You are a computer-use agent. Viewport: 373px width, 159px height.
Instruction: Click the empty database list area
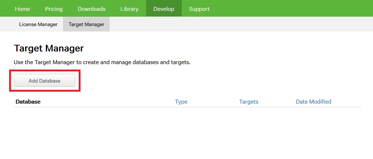point(186,130)
